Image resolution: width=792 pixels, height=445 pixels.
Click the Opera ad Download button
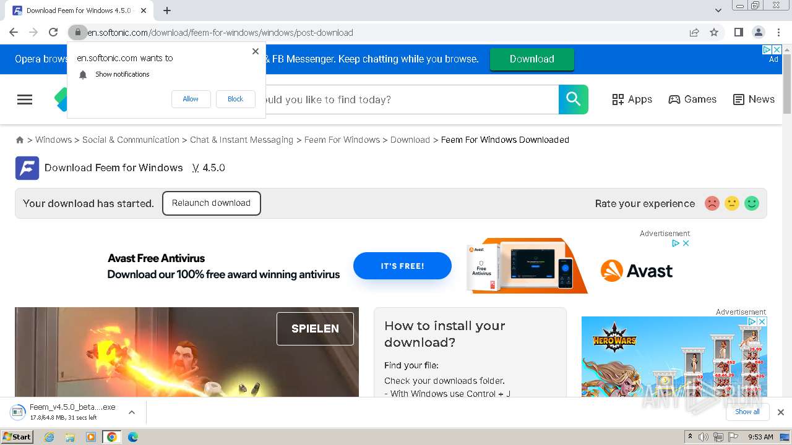pyautogui.click(x=532, y=59)
